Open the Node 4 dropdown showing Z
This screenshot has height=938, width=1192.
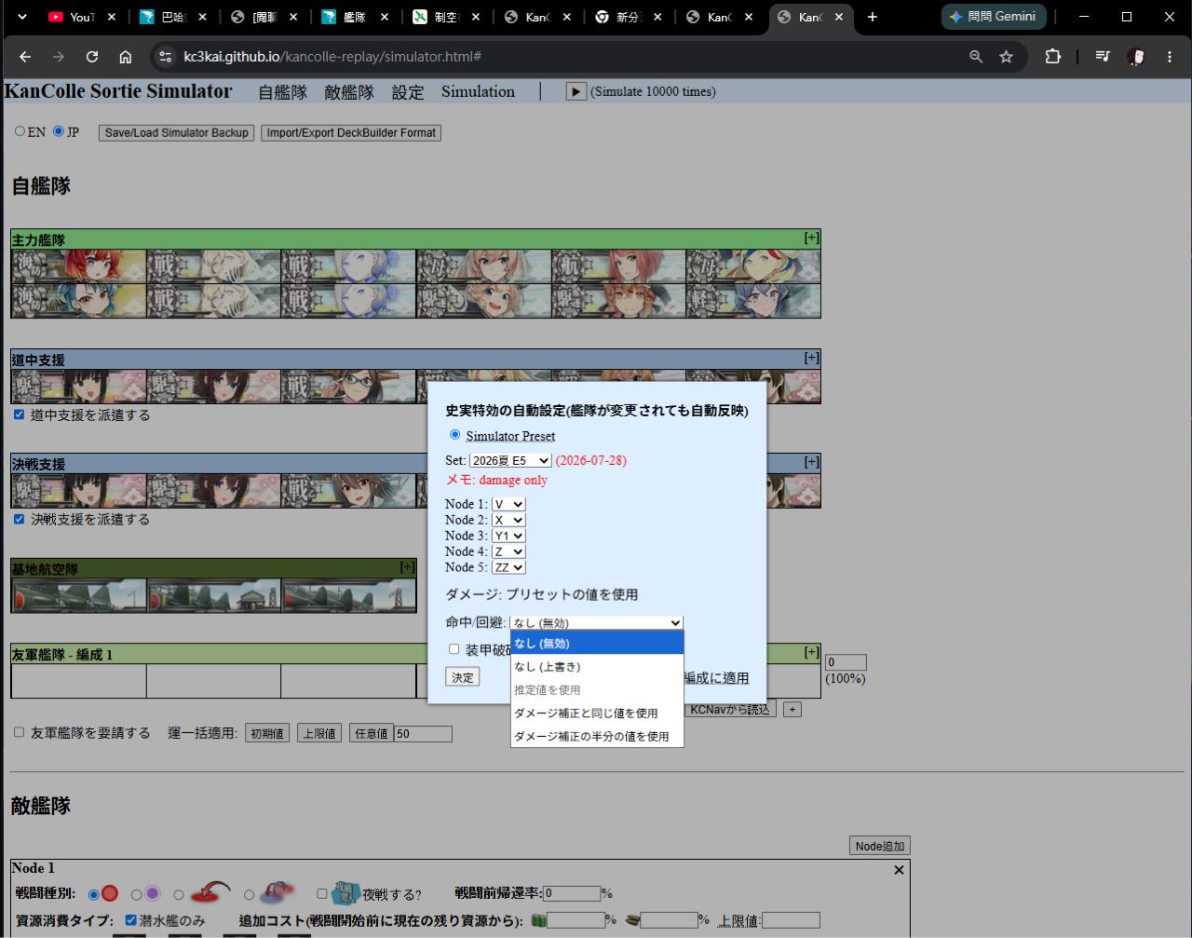508,551
